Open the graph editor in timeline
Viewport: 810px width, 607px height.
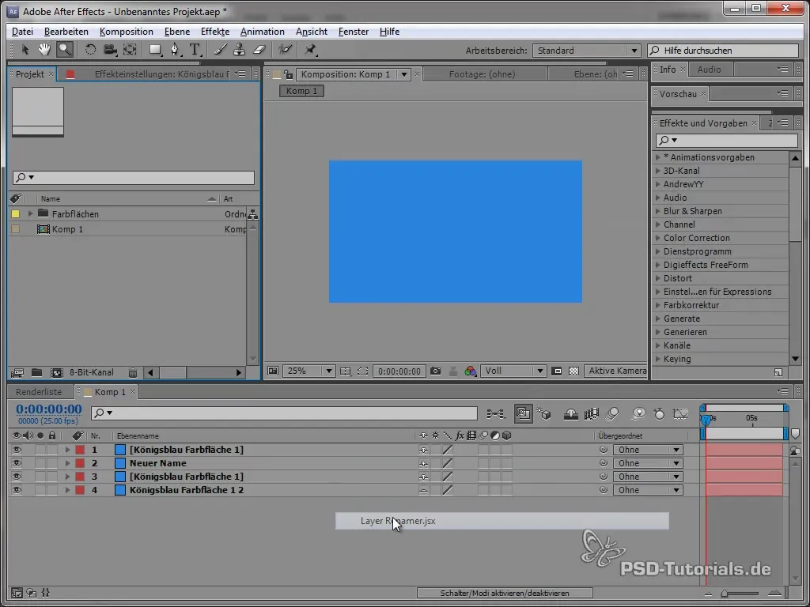(681, 413)
